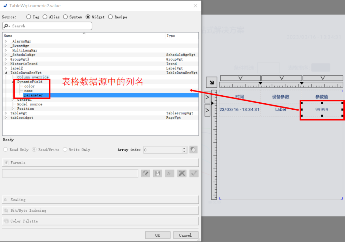345x242 pixels.
Task: Select the color field item
Action: coord(29,86)
